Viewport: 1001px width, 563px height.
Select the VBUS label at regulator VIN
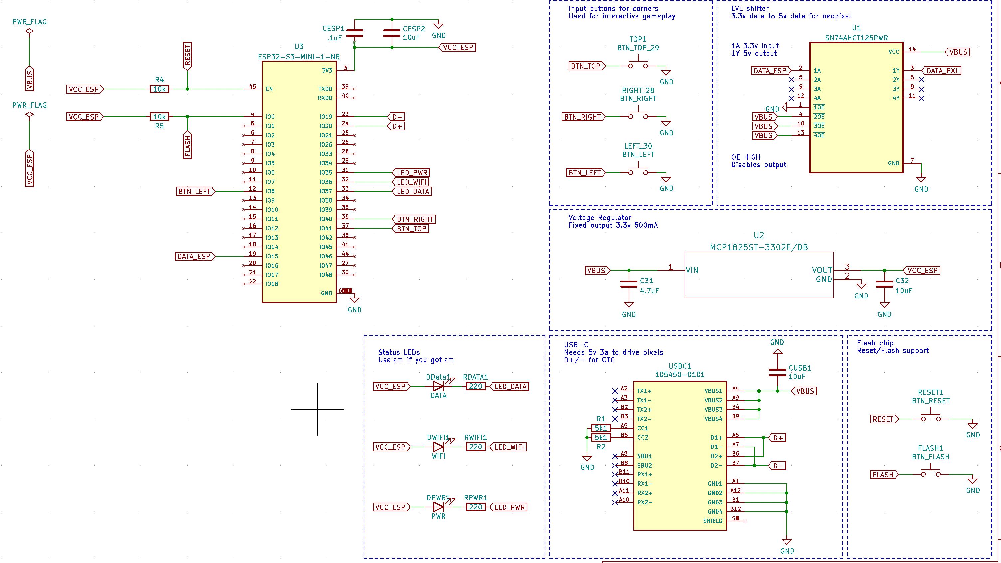click(598, 270)
